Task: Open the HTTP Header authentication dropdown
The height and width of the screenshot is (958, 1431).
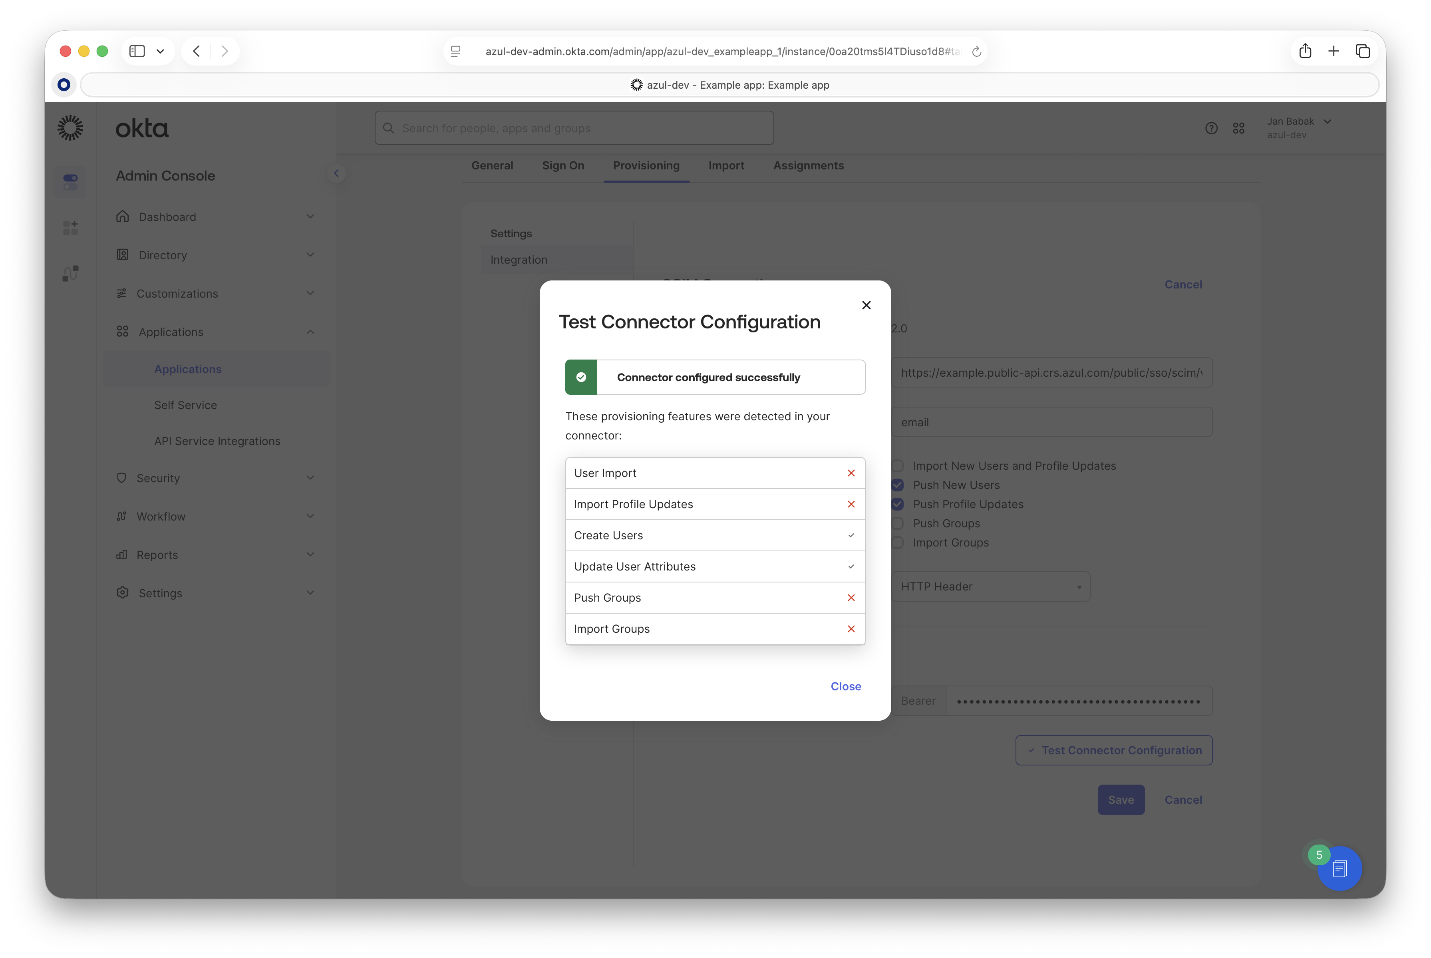Action: click(x=990, y=586)
